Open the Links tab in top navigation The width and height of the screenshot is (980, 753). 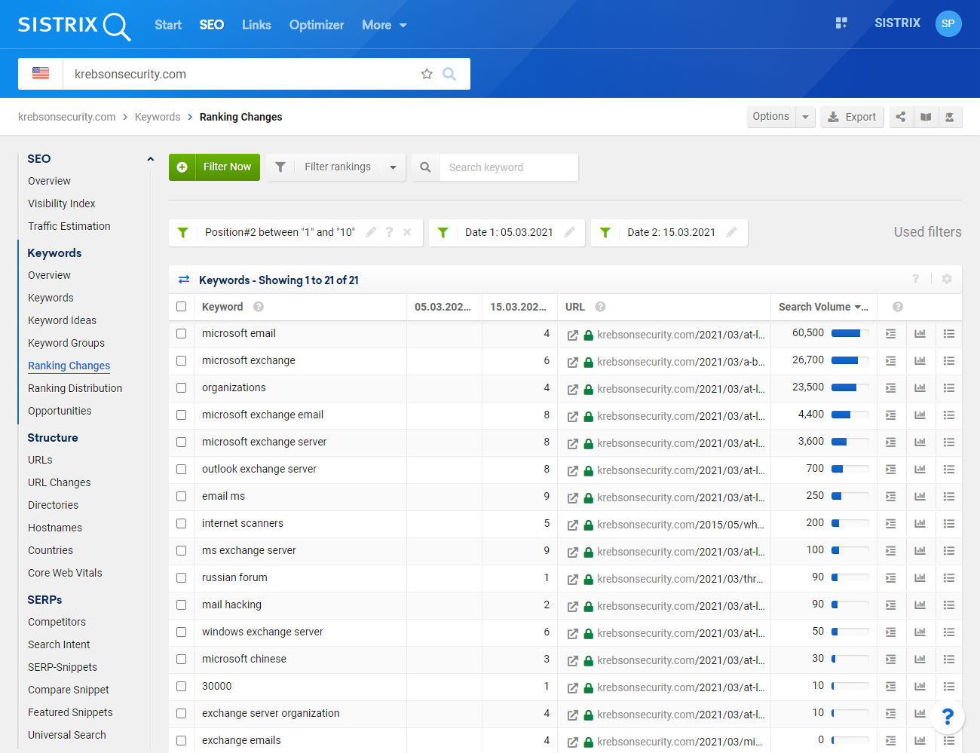256,25
